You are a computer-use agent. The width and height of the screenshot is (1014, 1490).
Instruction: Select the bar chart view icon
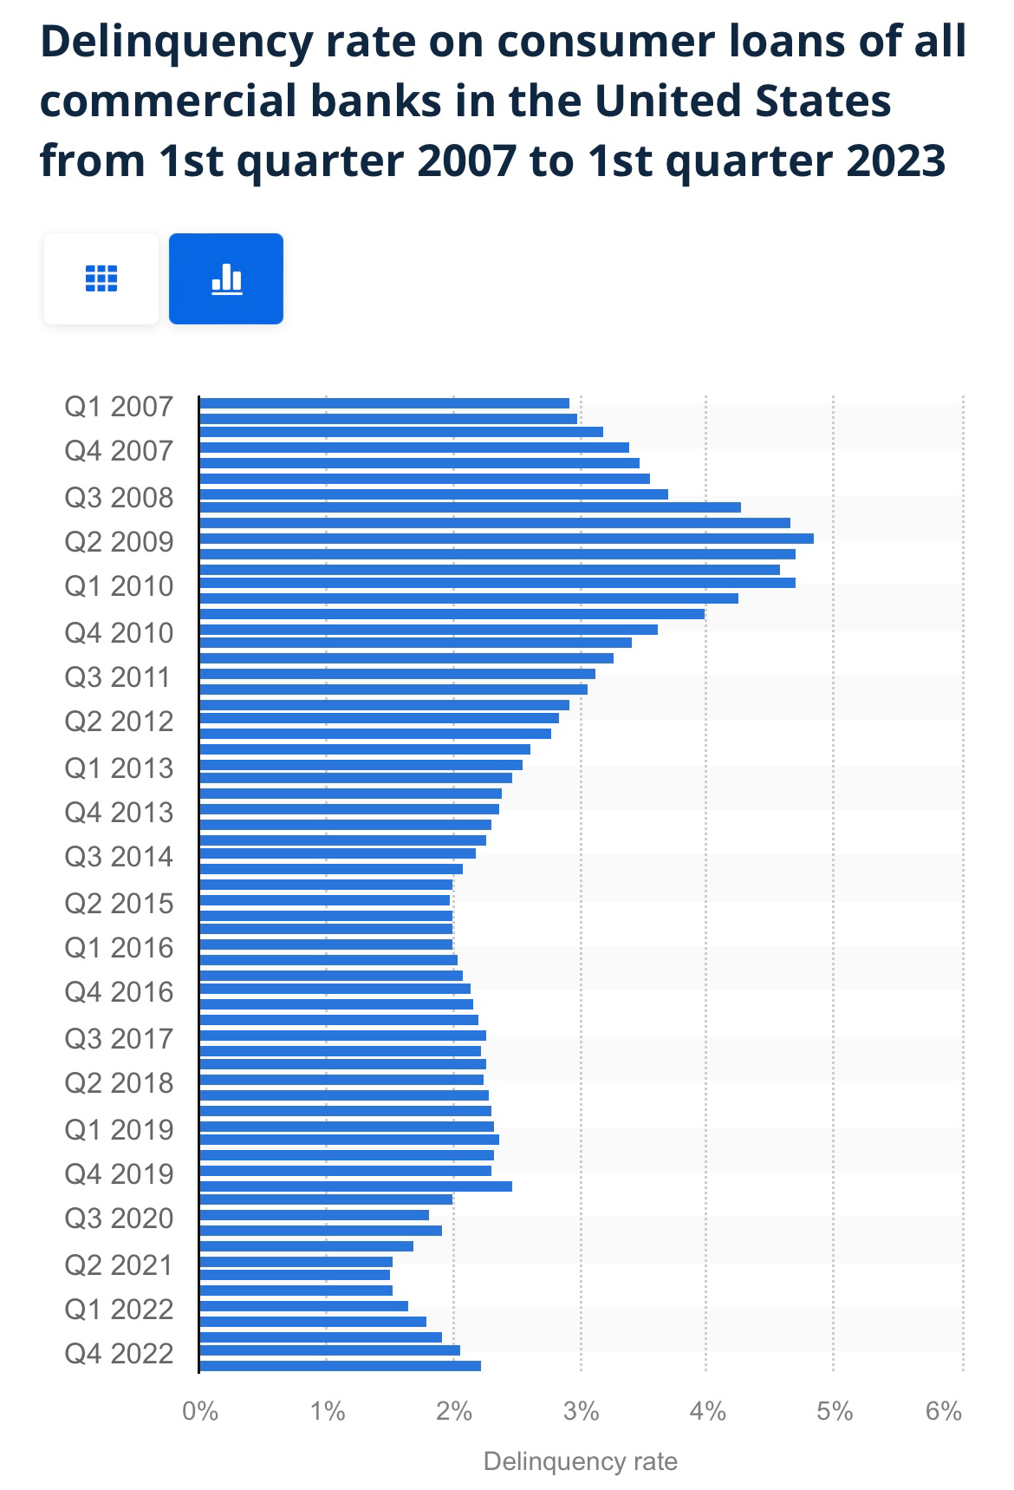(226, 278)
